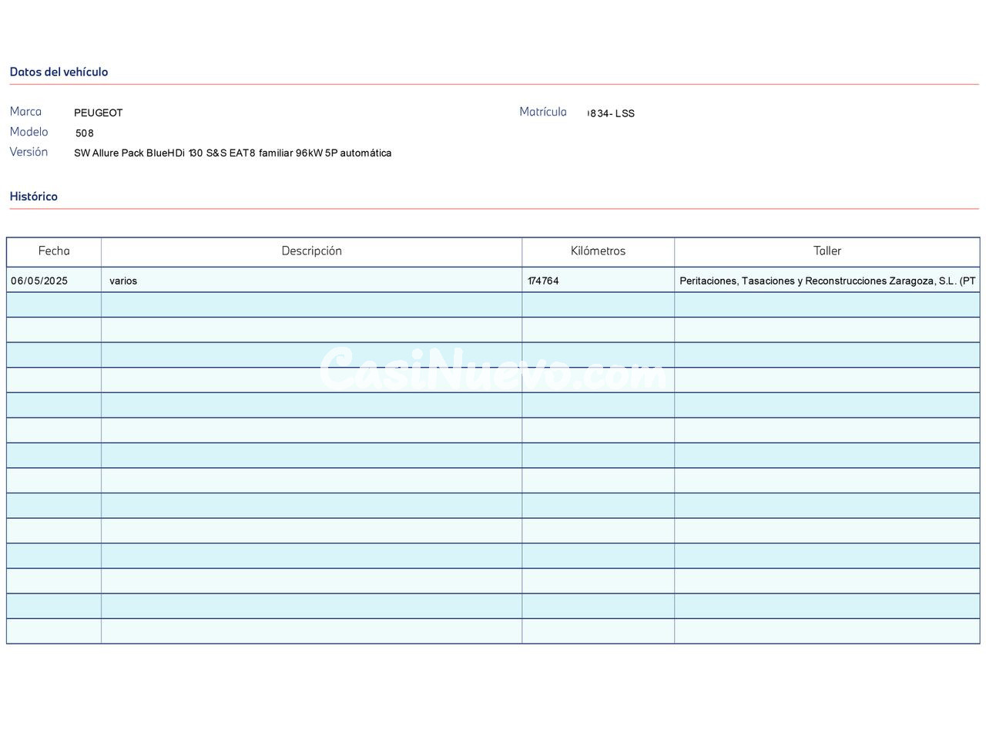Click the Peritaciones, Tasaciones workshop cell

point(827,281)
